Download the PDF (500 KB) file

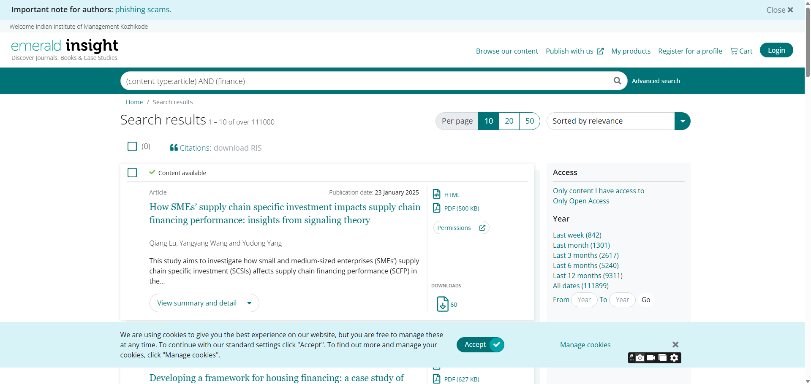461,208
